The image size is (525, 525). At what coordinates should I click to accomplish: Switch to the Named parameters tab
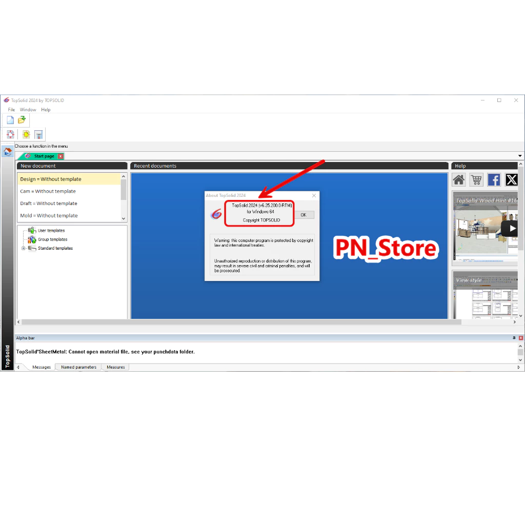tap(78, 367)
